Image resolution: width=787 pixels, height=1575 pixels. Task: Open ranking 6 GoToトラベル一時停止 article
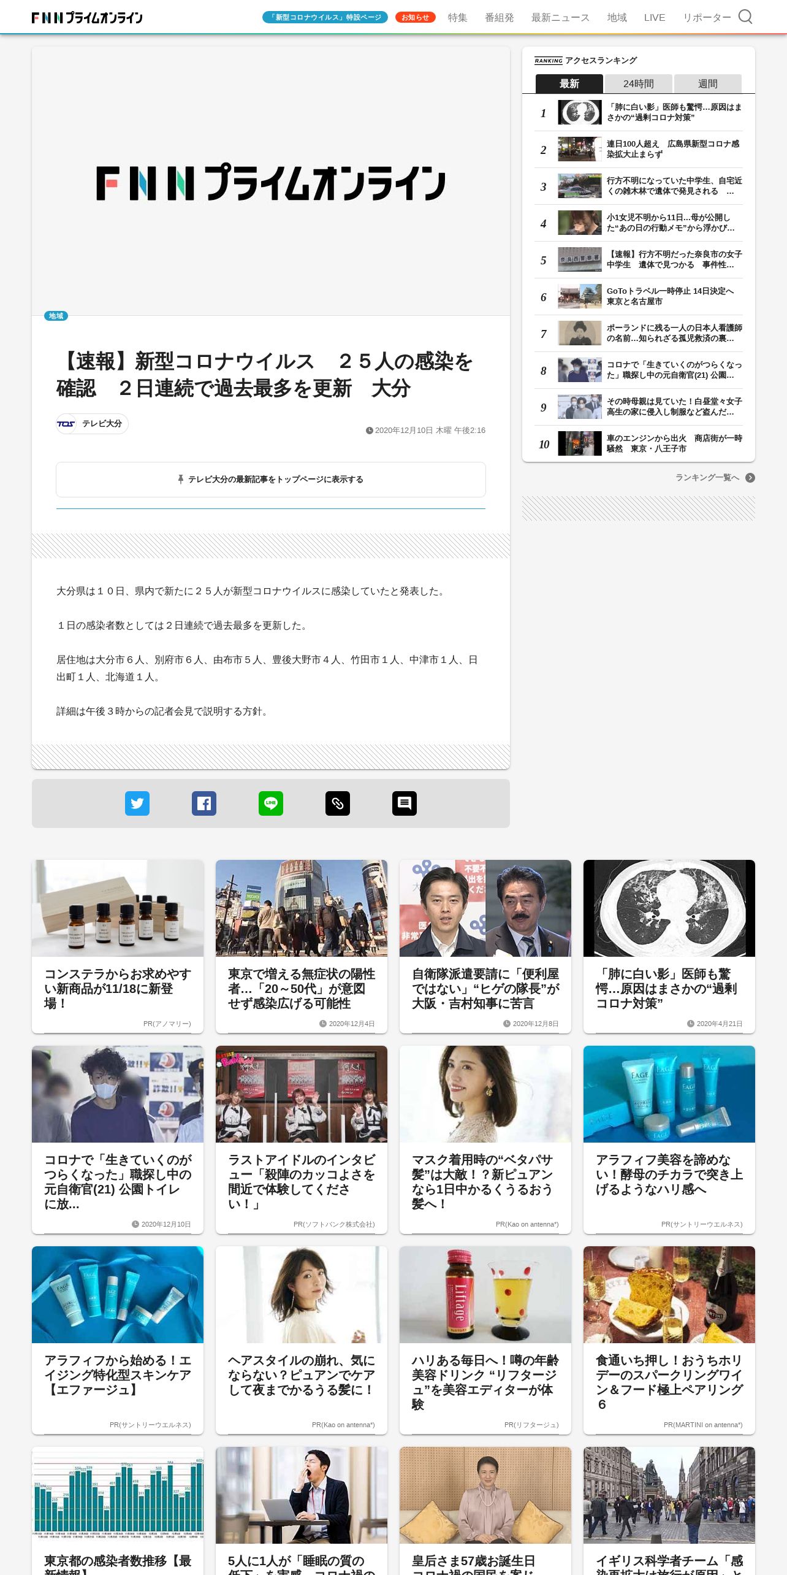(x=639, y=296)
